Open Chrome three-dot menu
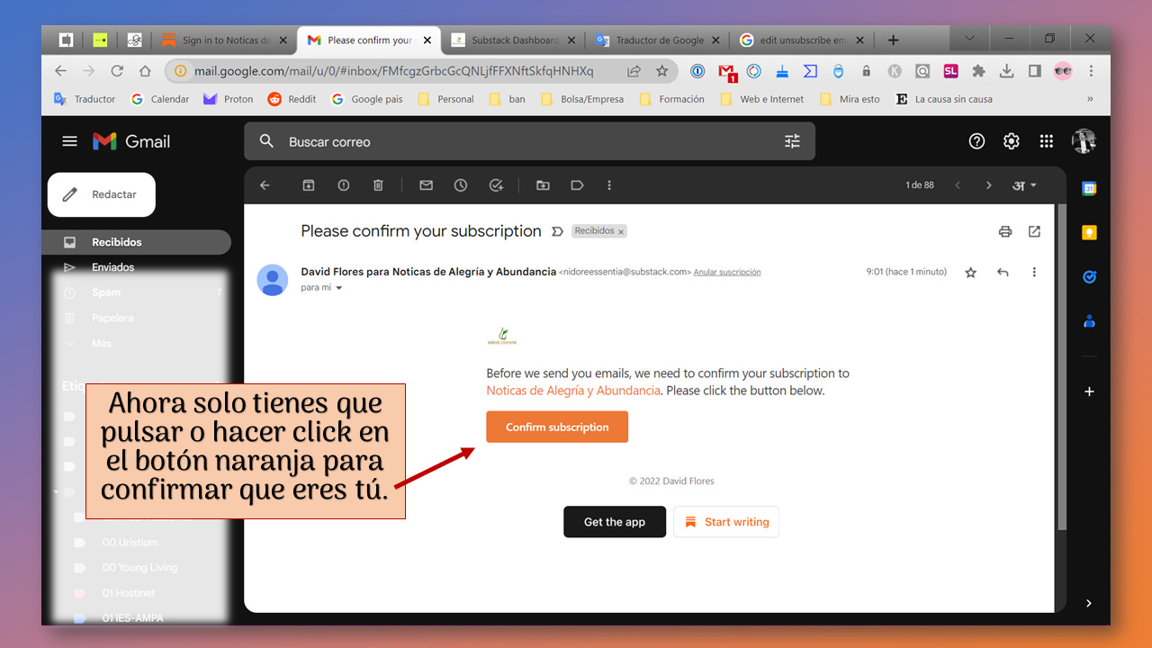The image size is (1152, 648). pyautogui.click(x=1091, y=71)
